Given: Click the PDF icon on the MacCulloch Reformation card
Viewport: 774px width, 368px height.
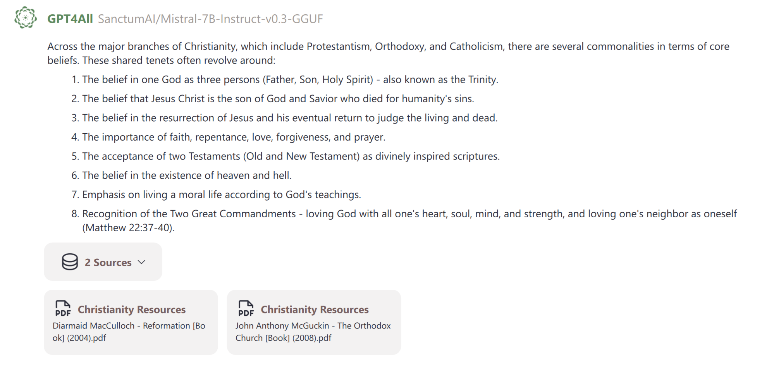Looking at the screenshot, I should [63, 308].
